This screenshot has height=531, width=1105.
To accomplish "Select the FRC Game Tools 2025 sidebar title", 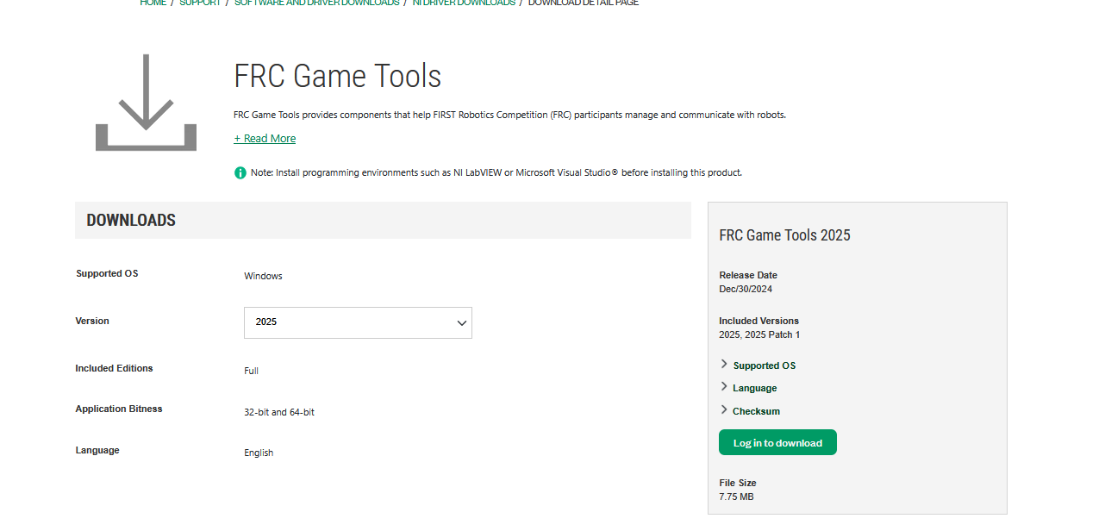I will pos(784,235).
